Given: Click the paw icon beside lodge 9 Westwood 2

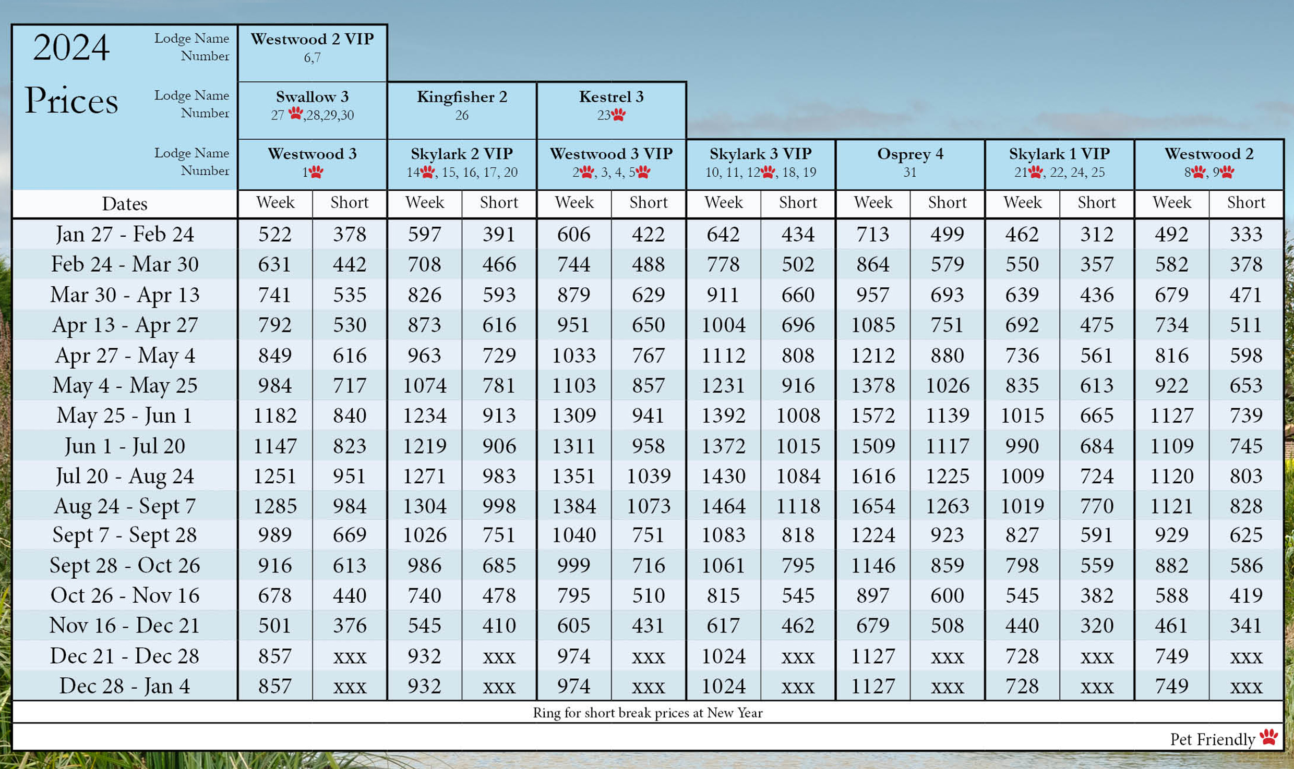Looking at the screenshot, I should (1228, 172).
